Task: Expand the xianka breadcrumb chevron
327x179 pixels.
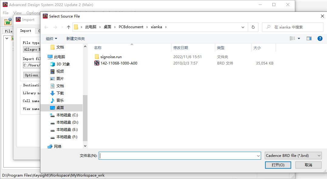Action: pos(166,27)
